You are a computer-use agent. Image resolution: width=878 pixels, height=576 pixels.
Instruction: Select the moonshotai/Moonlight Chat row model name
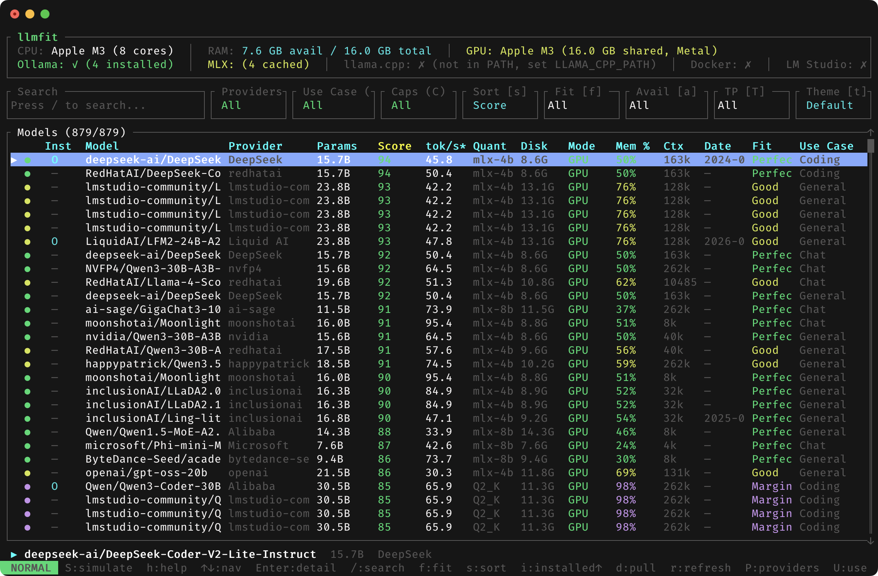153,323
